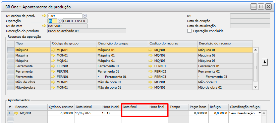Open the Classificação refugo dropdown in row 1
Image resolution: width=276 pixels, height=123 pixels.
(x=260, y=113)
